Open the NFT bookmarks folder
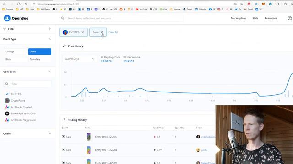 pyautogui.click(x=19, y=9)
